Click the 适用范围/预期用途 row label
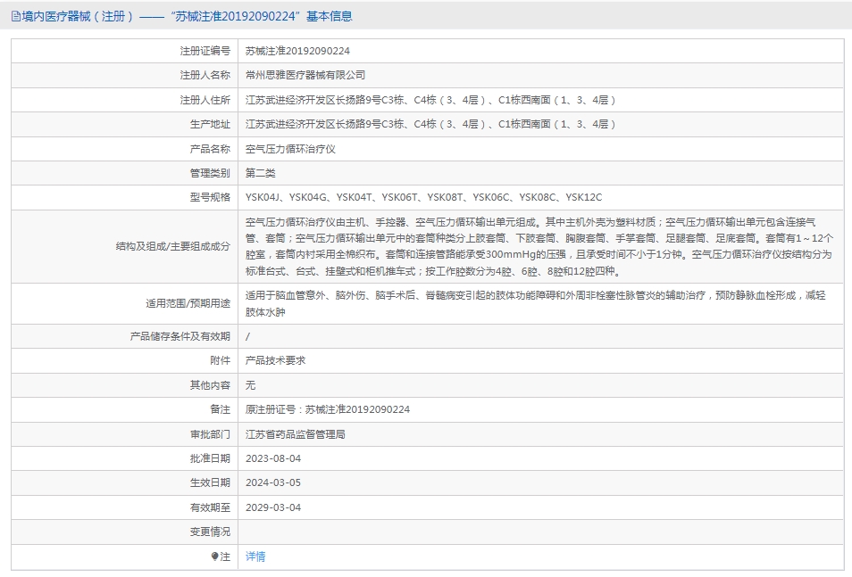The image size is (852, 577). (188, 303)
